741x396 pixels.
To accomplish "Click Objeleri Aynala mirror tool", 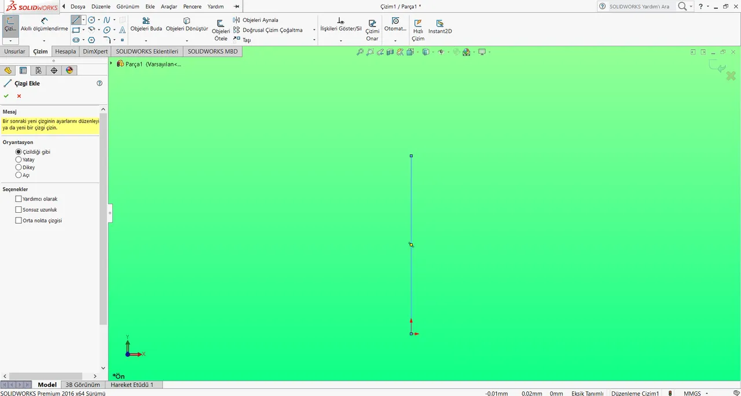I will (256, 20).
